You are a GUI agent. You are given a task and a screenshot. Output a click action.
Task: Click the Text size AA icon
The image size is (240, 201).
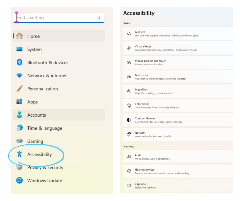pos(129,34)
